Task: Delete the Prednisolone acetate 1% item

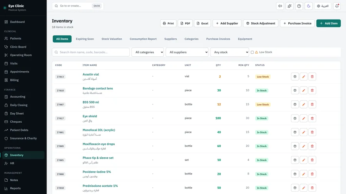Action: tap(312, 188)
